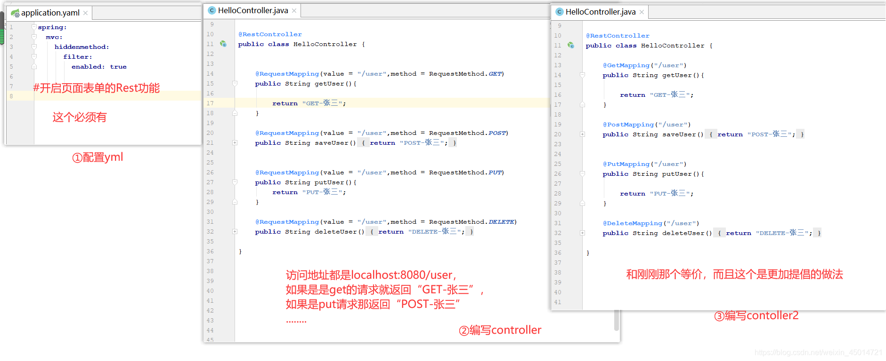The width and height of the screenshot is (886, 361).
Task: Collapse putUser() method at line 27 in middle editor
Action: click(235, 182)
